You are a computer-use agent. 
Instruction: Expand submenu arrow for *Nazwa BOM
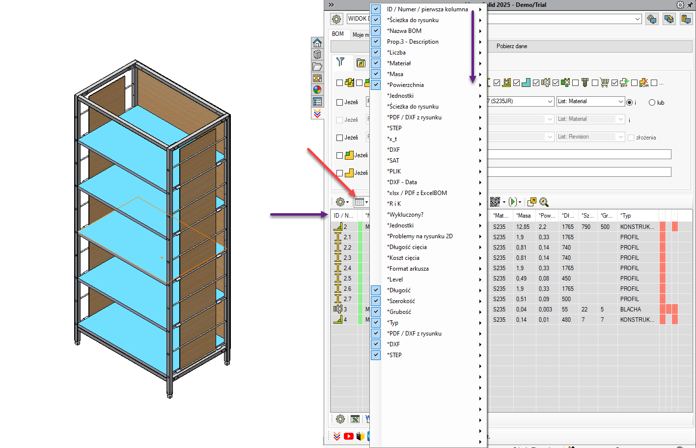480,31
